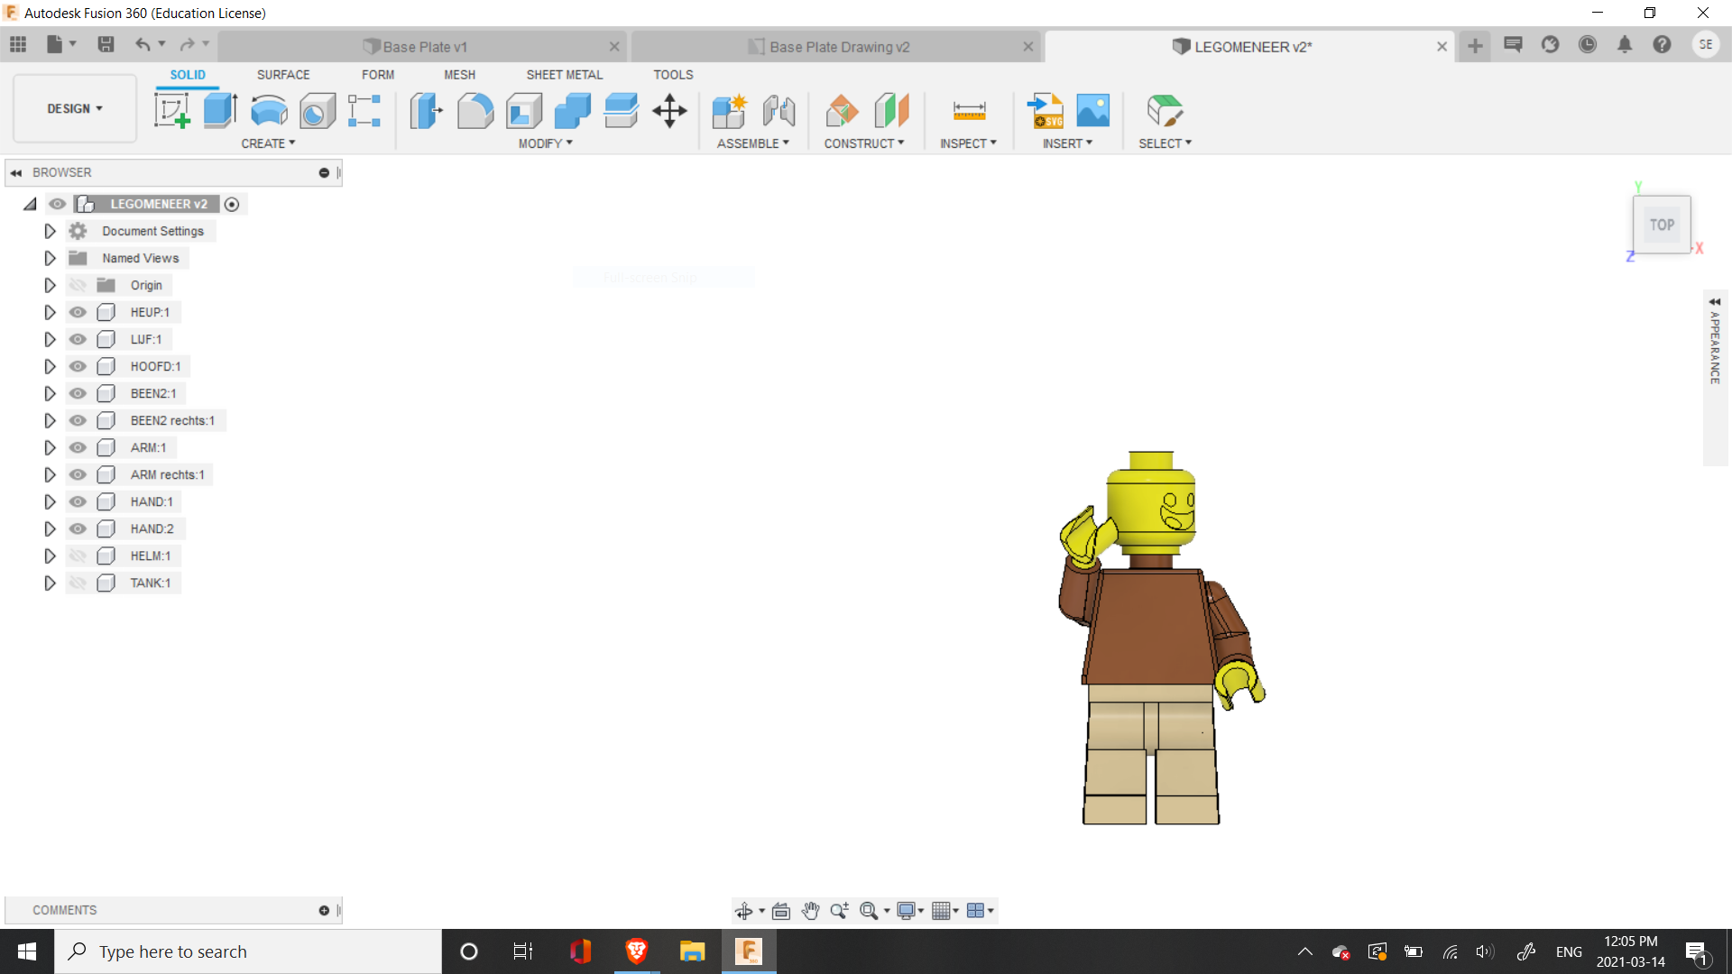1732x974 pixels.
Task: Activate the Extrude tool
Action: [x=219, y=110]
